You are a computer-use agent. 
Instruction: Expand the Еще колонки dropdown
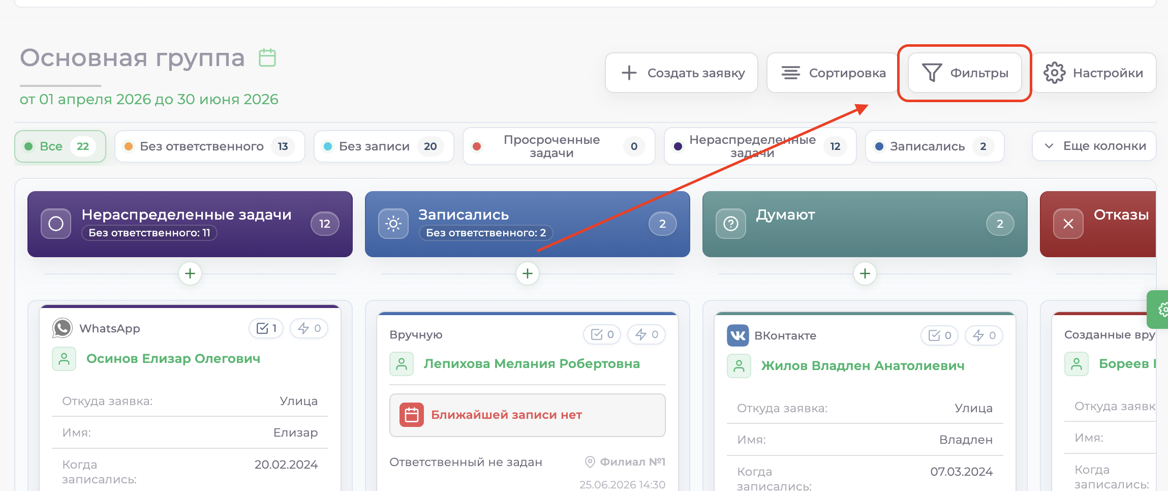tap(1094, 146)
